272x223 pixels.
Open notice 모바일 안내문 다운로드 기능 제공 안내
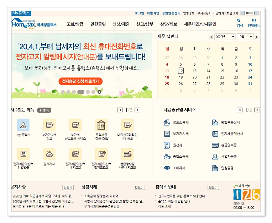coord(38,206)
